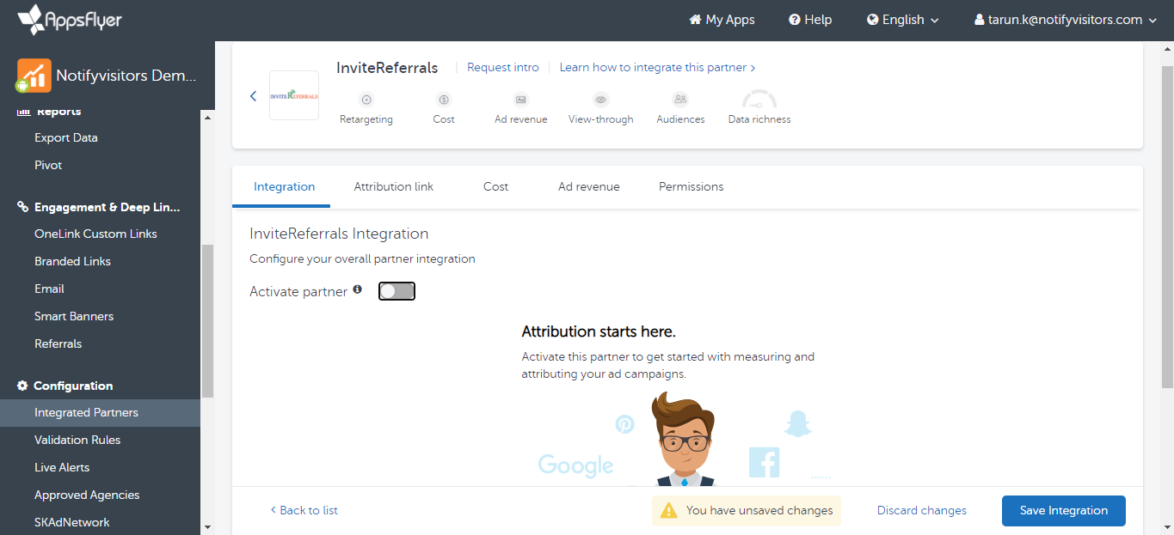The height and width of the screenshot is (535, 1174).
Task: Open Pivot in sidebar
Action: click(x=48, y=165)
